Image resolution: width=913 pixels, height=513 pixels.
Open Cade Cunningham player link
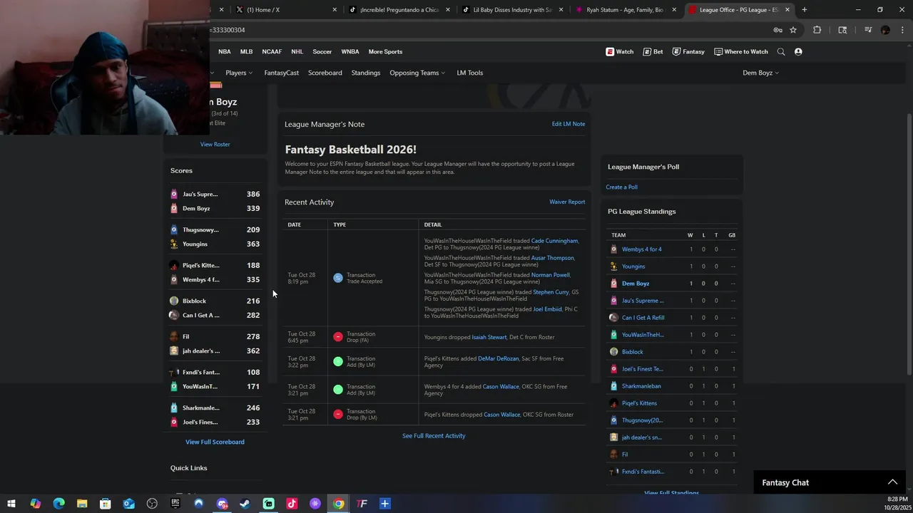[554, 241]
